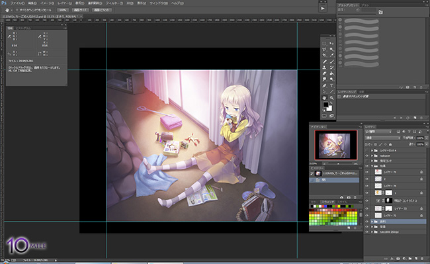Hide the wakusen layer group

coord(366,155)
